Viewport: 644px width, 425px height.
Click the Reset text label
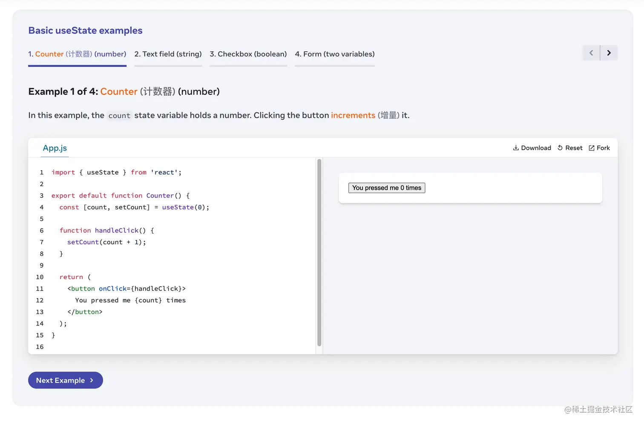[x=574, y=148]
